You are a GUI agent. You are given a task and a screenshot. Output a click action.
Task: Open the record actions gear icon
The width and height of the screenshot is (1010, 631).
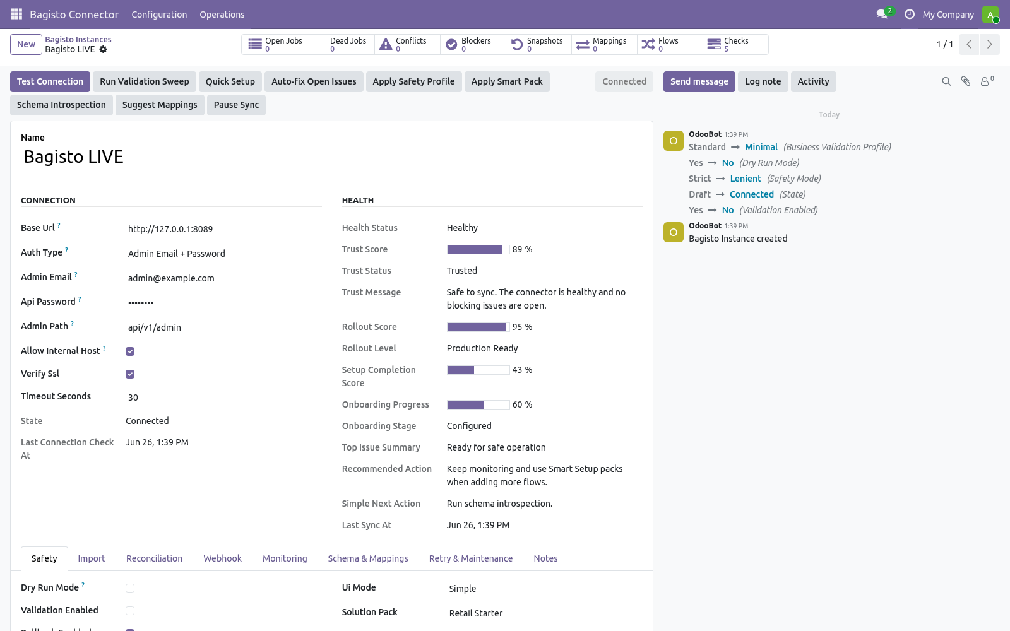(x=103, y=49)
